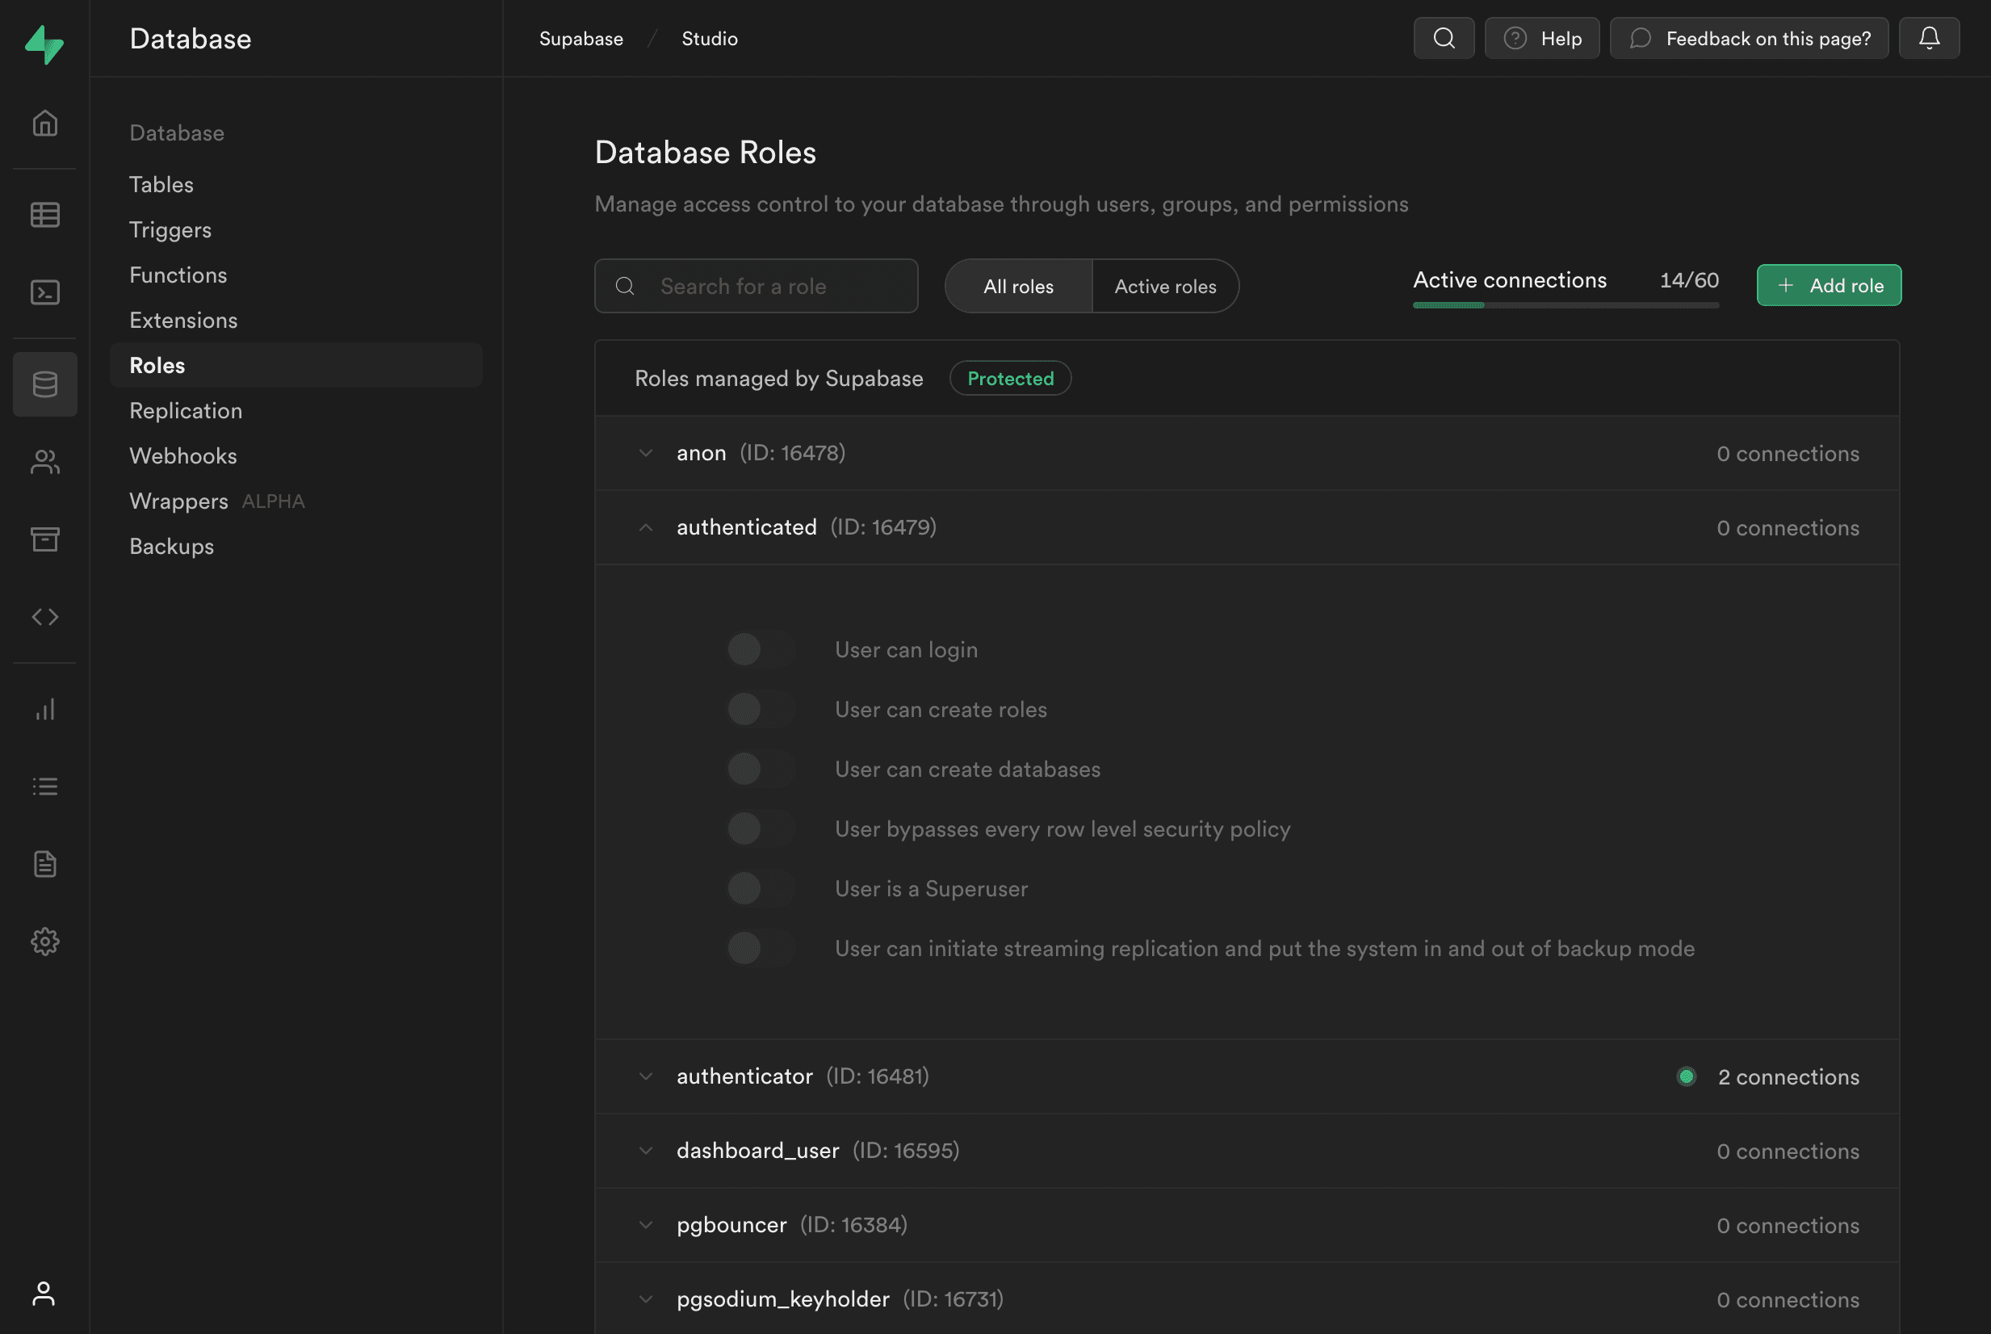Open the SQL Editor terminal icon
1991x1334 pixels.
[44, 292]
